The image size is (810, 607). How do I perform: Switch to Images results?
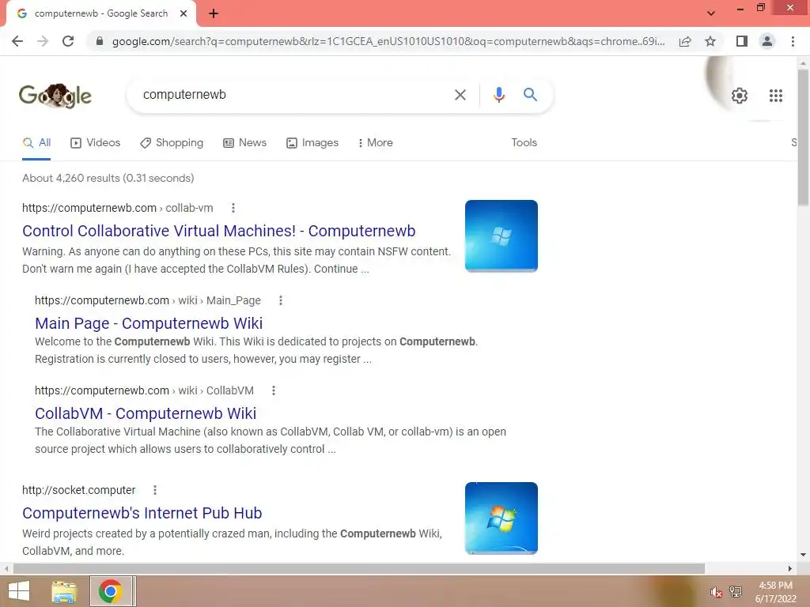[x=312, y=143]
